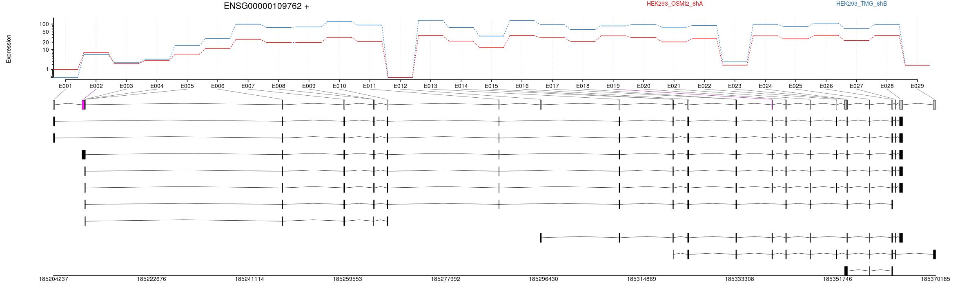The width and height of the screenshot is (980, 285).
Task: Click genomic coordinate 185222676
Action: coord(151,279)
